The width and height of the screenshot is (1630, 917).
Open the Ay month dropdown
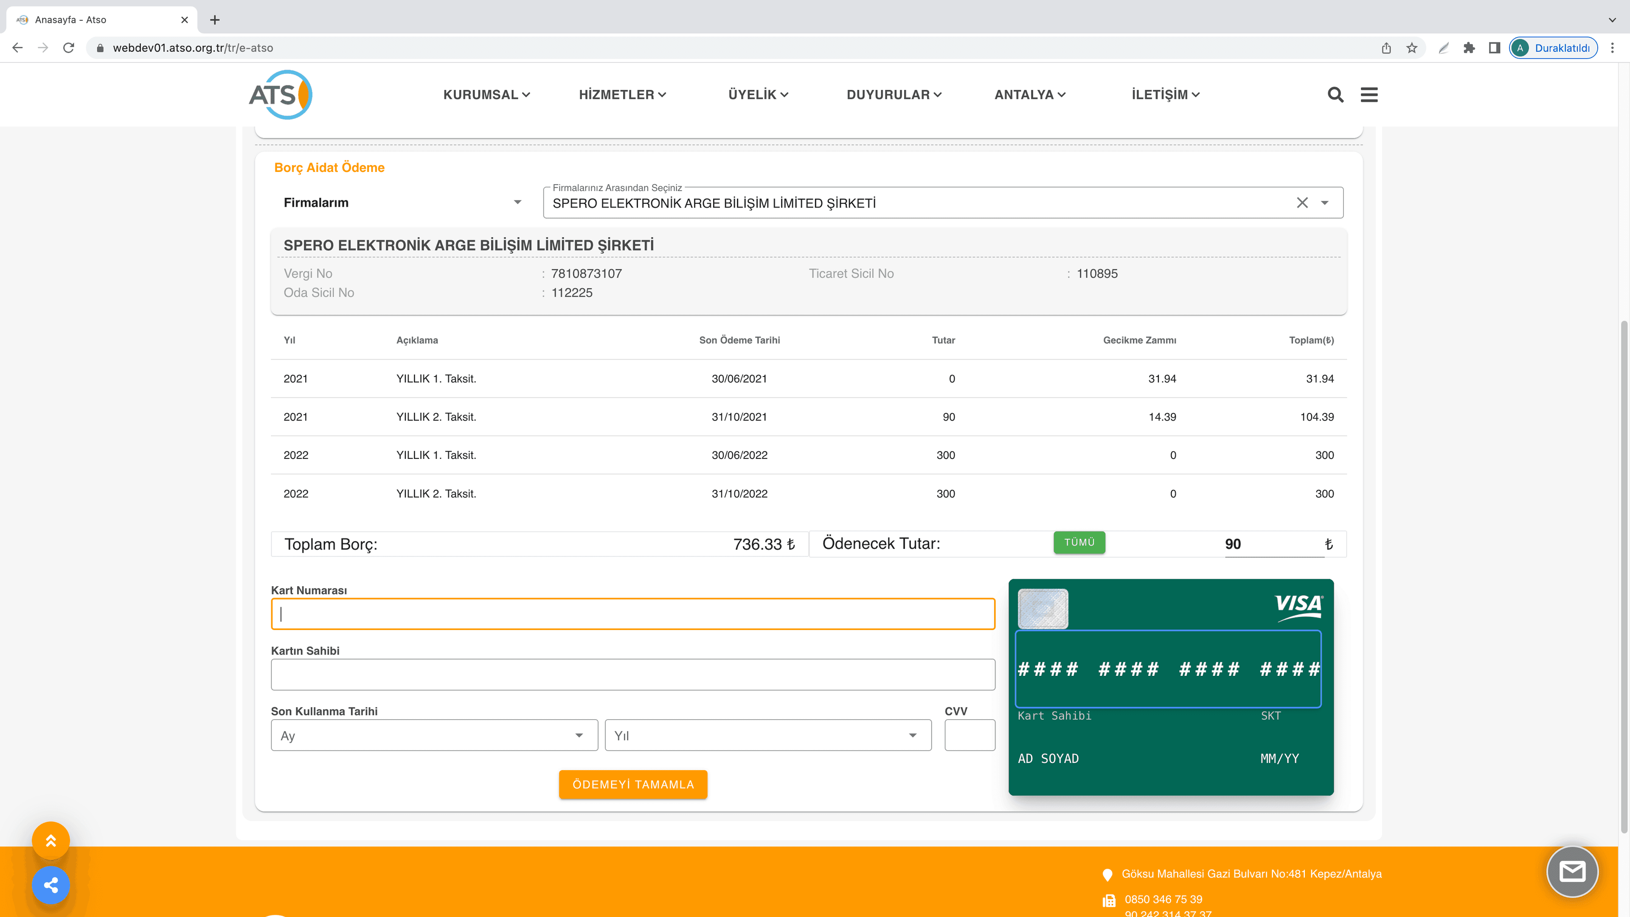[434, 735]
